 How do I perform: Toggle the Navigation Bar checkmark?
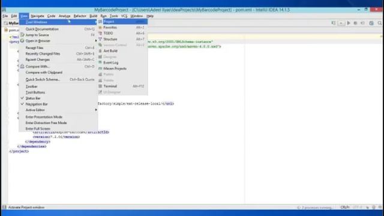click(x=22, y=104)
